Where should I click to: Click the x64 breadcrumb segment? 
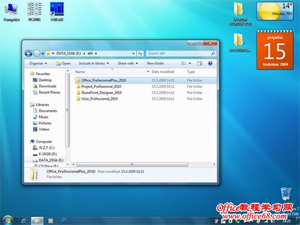click(90, 53)
